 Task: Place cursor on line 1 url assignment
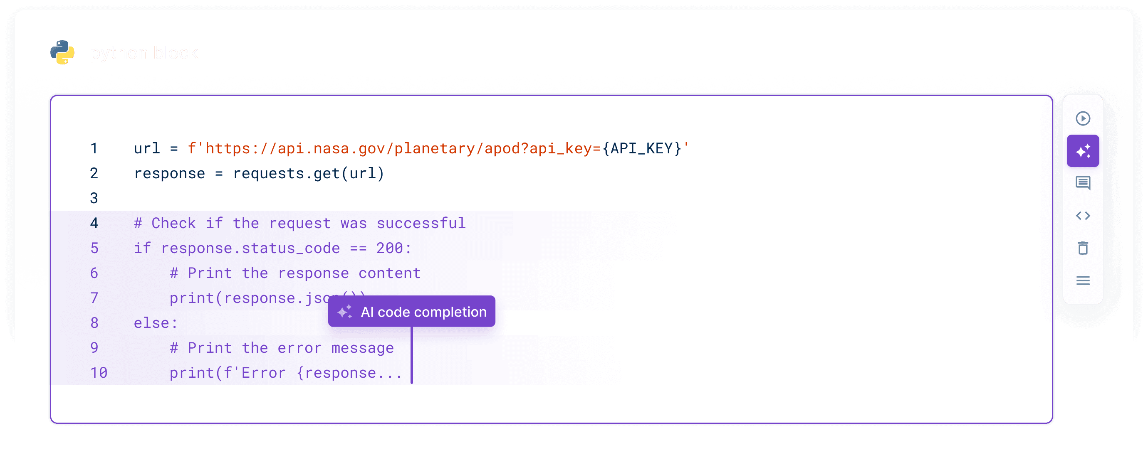411,148
